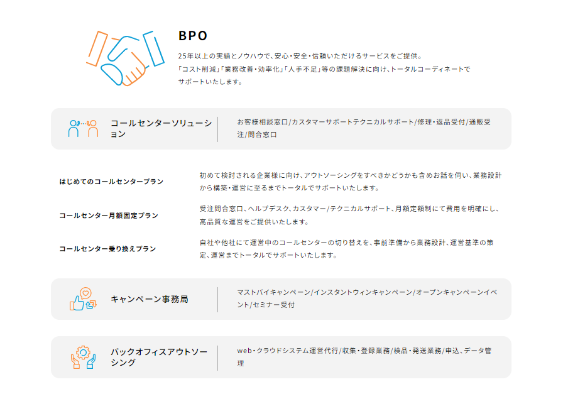563x399 pixels.
Task: Click the description starting with 初めて検討される企業様
Action: click(350, 181)
